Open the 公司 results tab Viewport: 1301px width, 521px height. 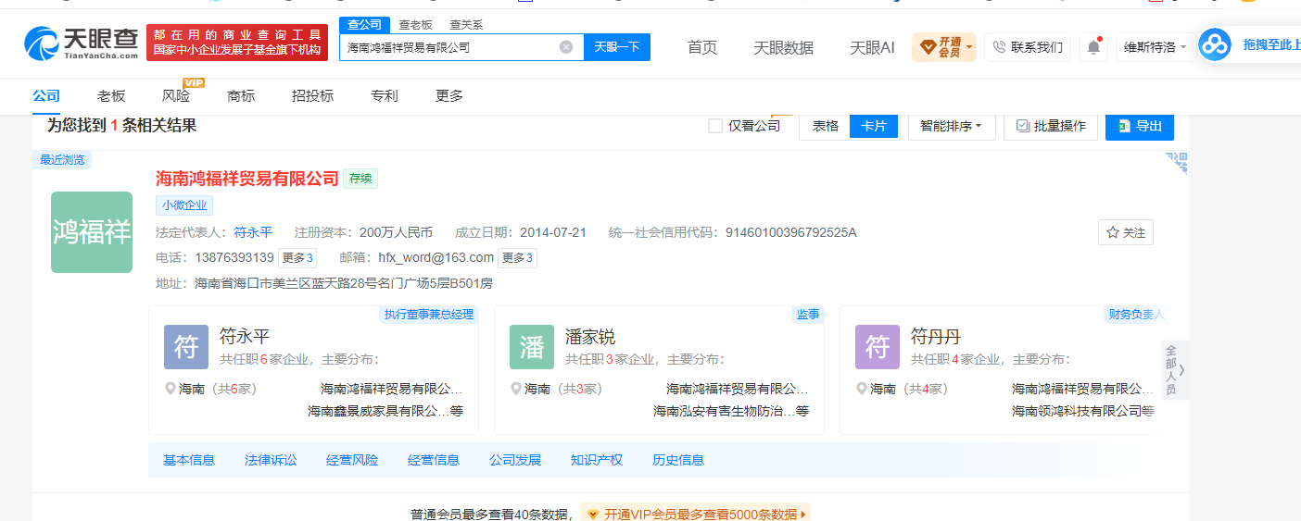click(46, 95)
